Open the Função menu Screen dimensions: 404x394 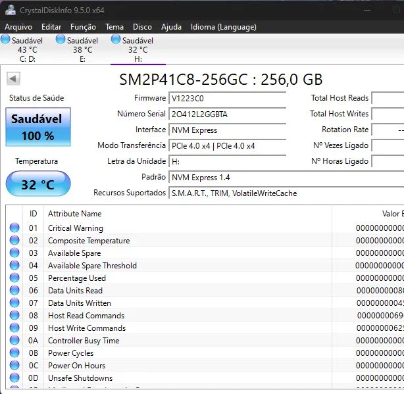coord(83,27)
